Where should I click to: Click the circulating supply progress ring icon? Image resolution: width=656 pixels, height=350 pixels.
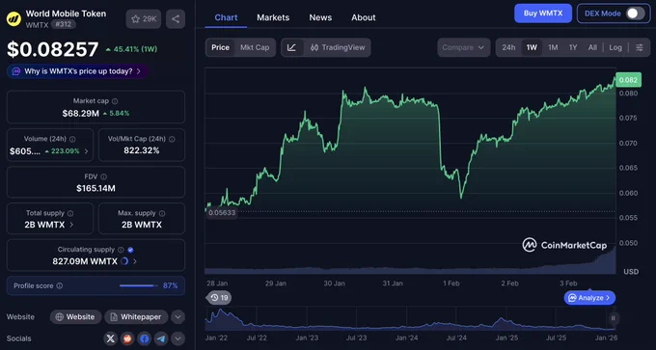coord(124,261)
